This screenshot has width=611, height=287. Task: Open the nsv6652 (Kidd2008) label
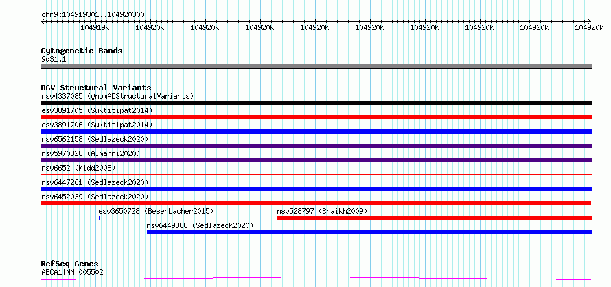pyautogui.click(x=78, y=168)
